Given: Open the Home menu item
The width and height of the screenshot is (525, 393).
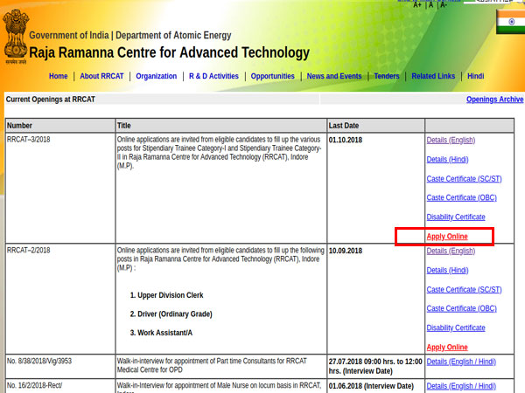Looking at the screenshot, I should [x=59, y=76].
